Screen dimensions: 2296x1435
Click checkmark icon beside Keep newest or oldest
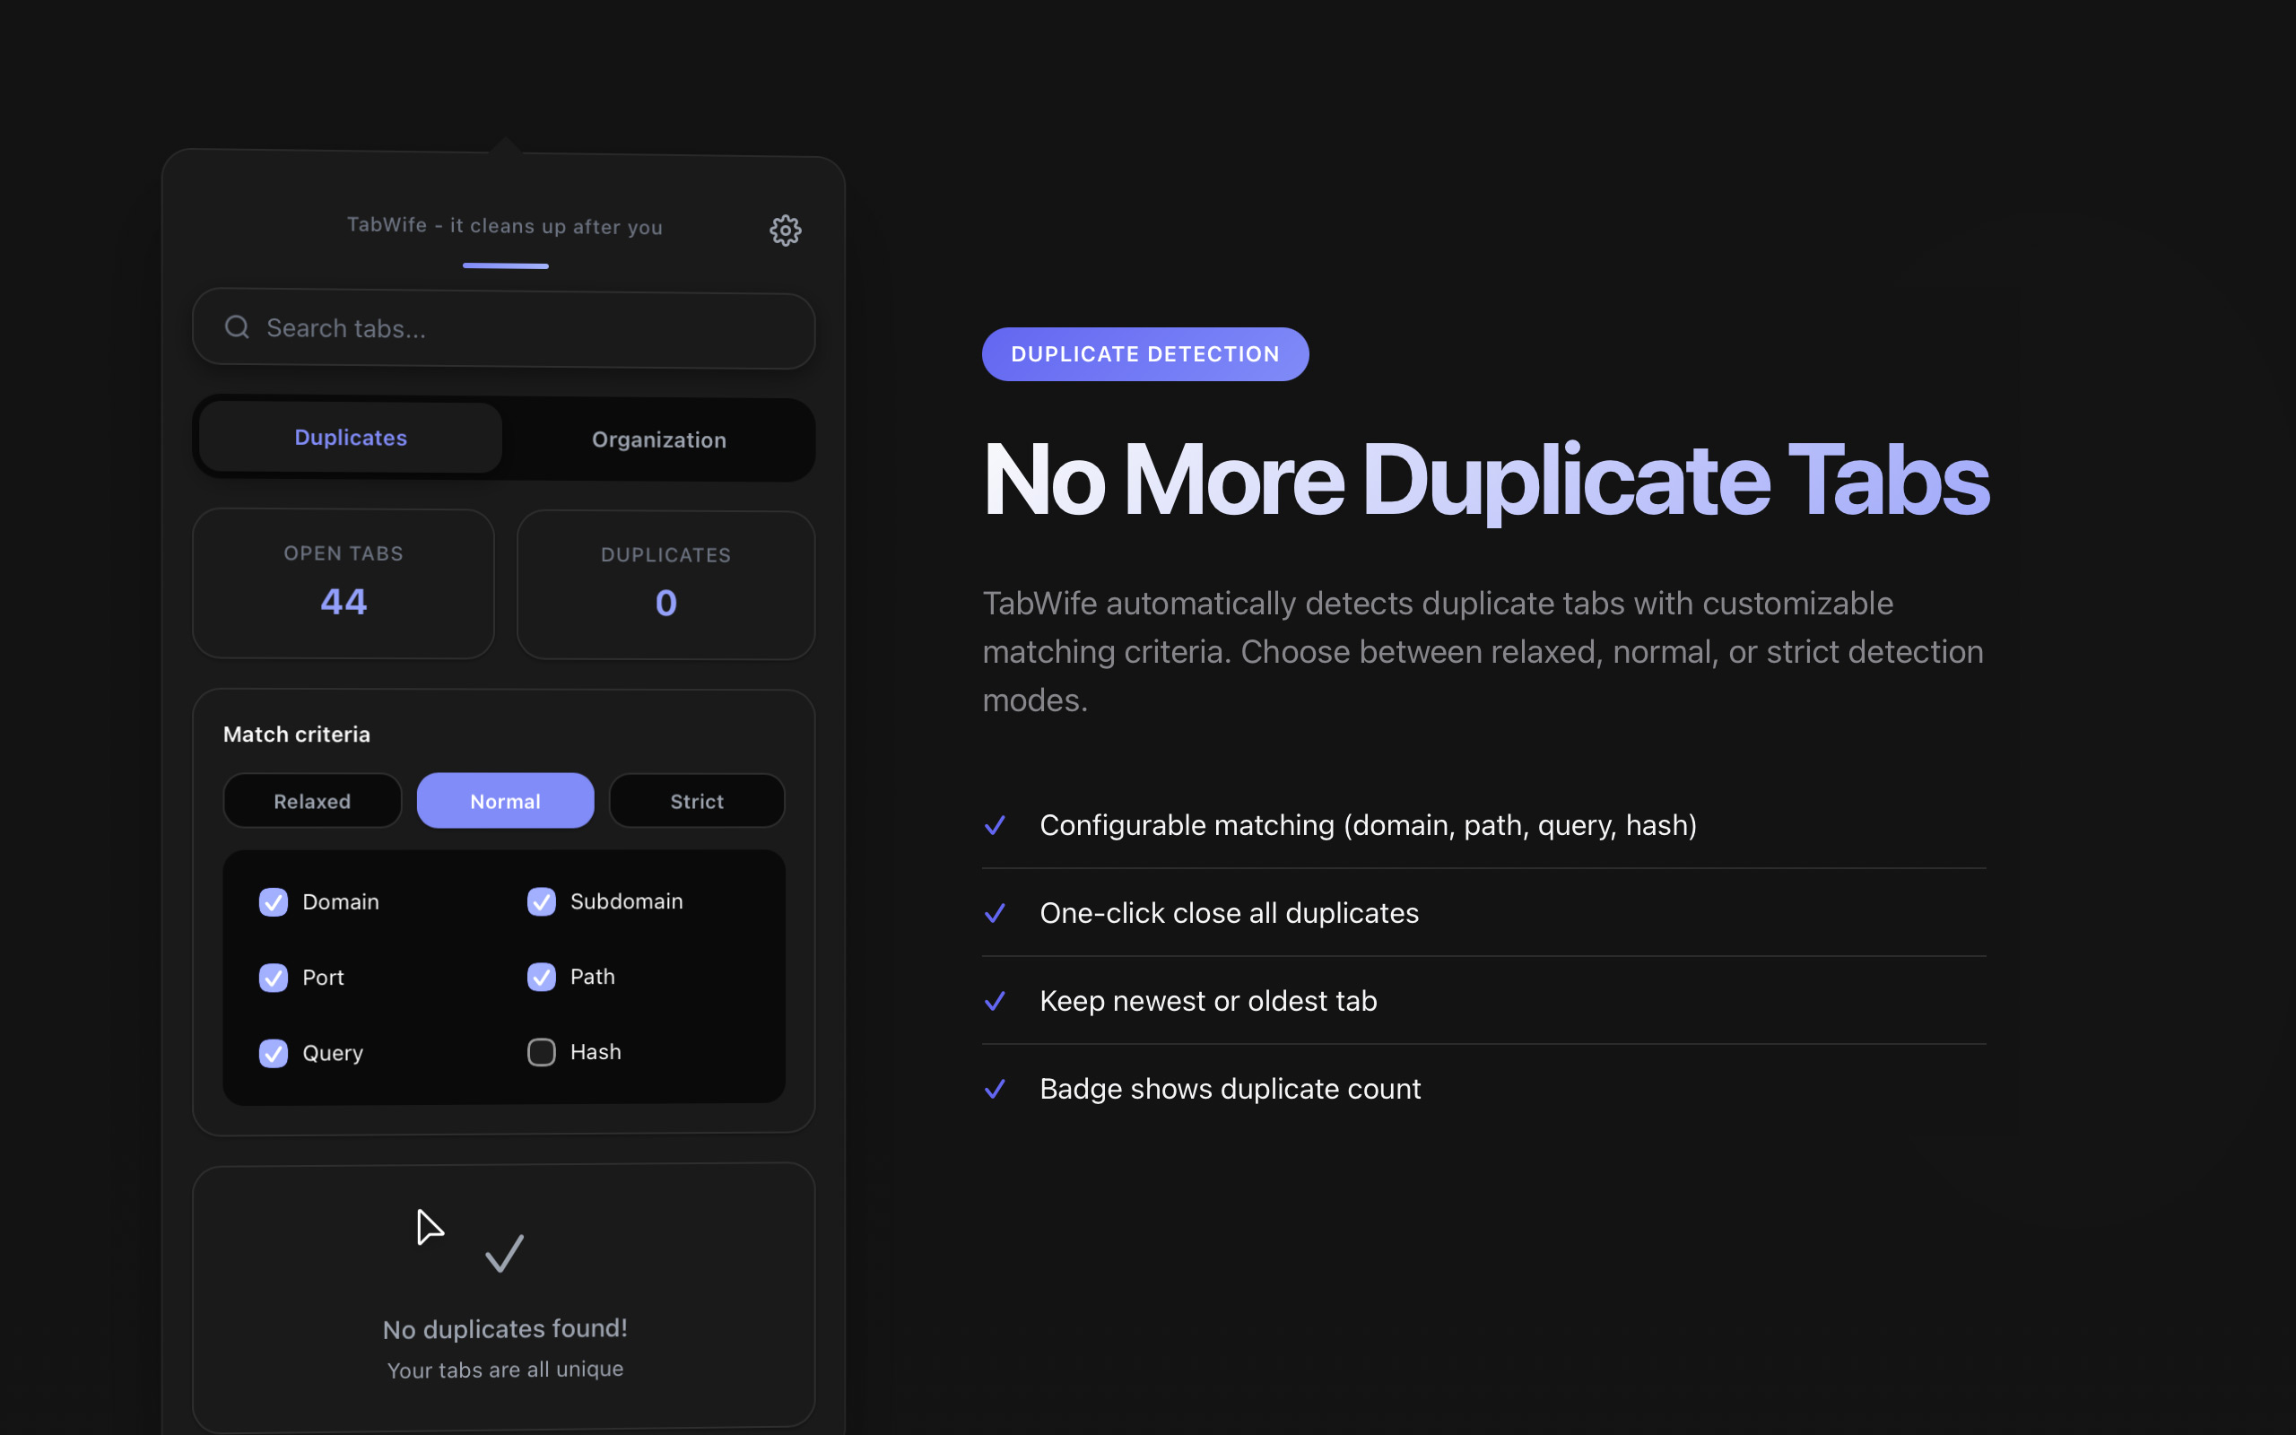[995, 1000]
